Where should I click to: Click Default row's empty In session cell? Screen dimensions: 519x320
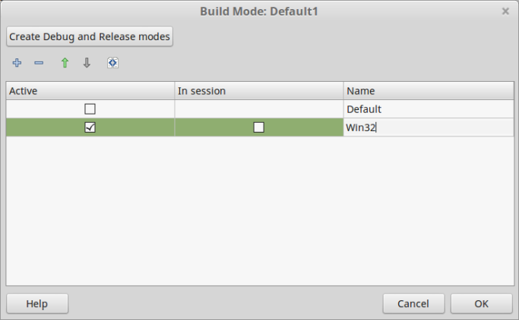click(258, 109)
